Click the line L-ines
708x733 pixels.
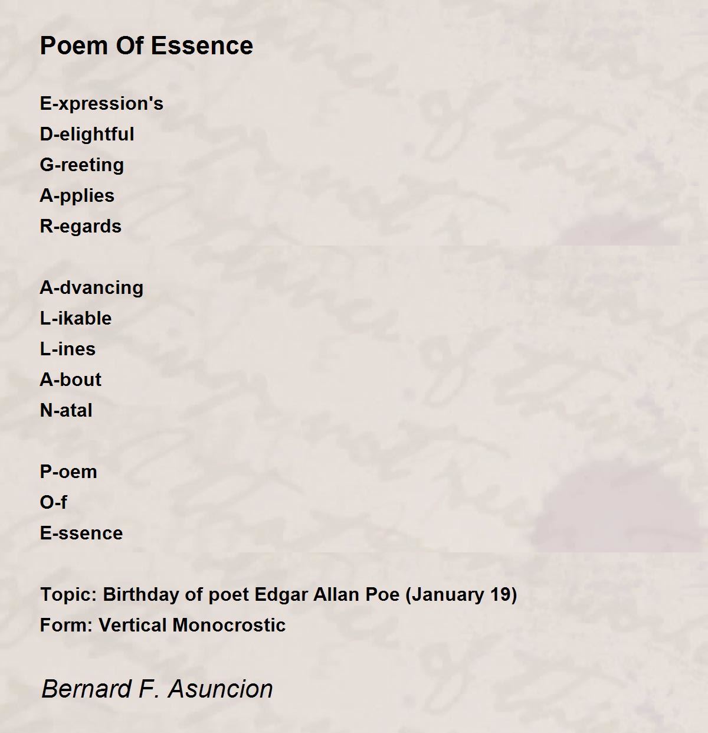(67, 349)
